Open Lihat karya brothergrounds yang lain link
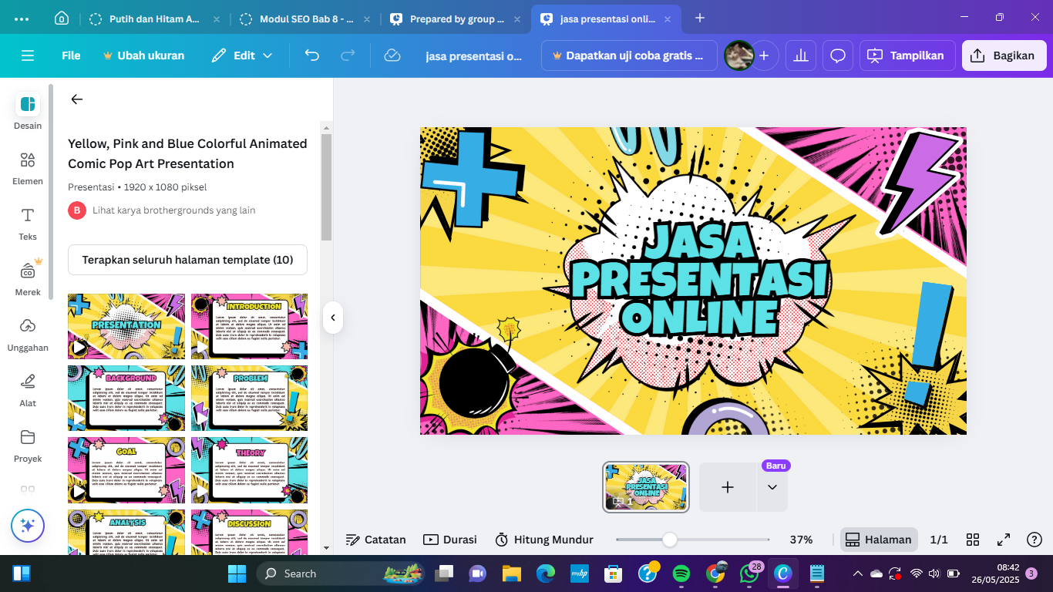This screenshot has height=592, width=1053. coord(173,210)
